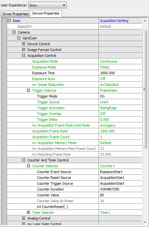Collapse the GenICam node

point(19,38)
